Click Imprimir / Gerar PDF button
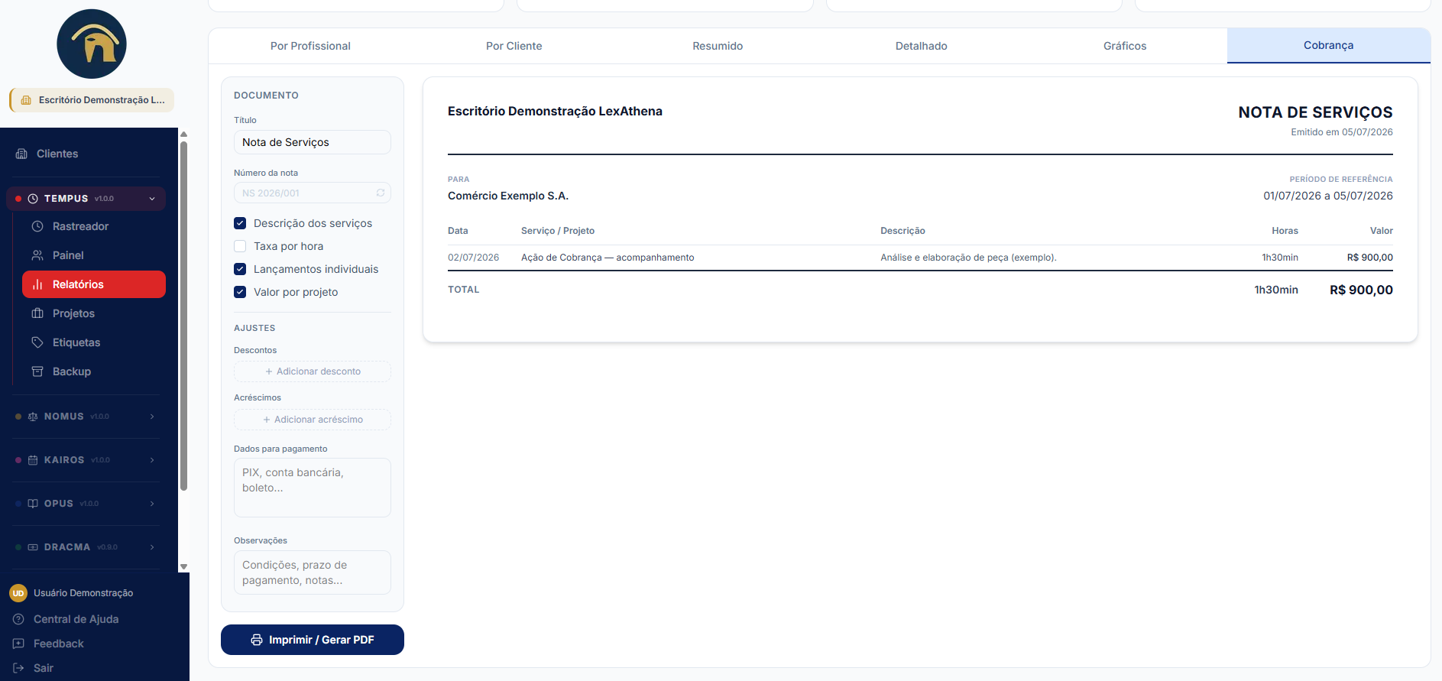This screenshot has height=681, width=1442. pos(313,640)
